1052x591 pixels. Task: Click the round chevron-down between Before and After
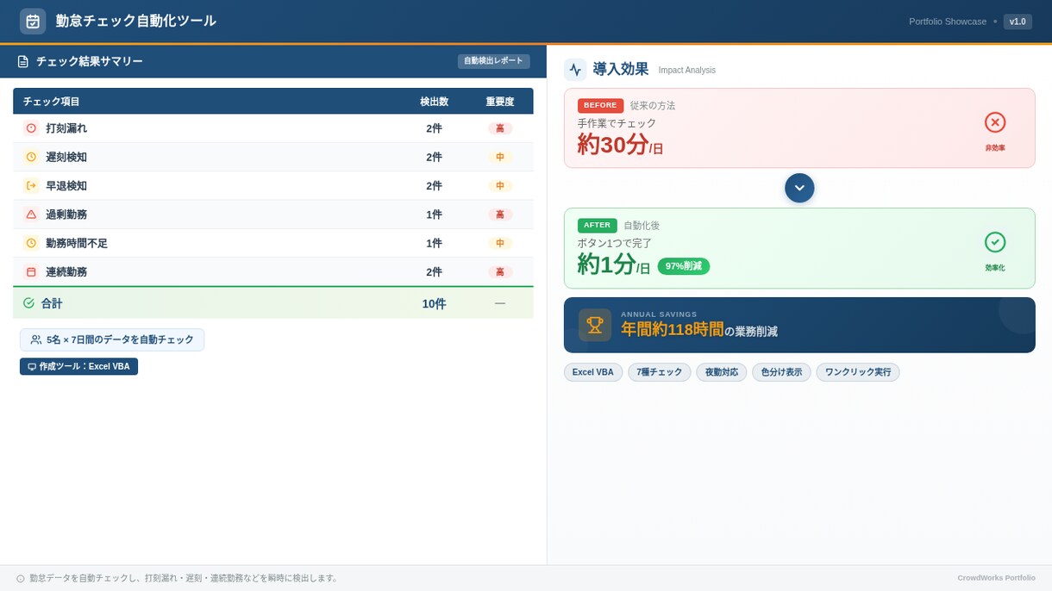[799, 188]
